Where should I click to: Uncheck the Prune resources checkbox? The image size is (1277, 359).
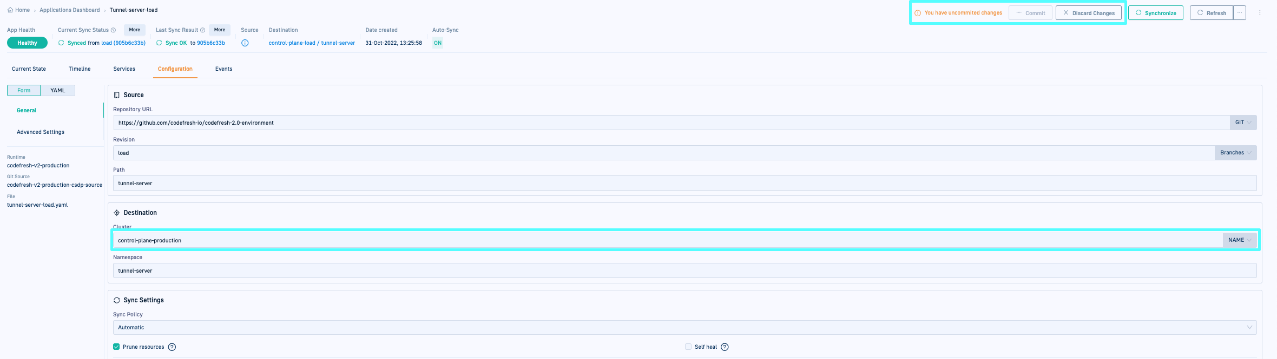click(116, 347)
